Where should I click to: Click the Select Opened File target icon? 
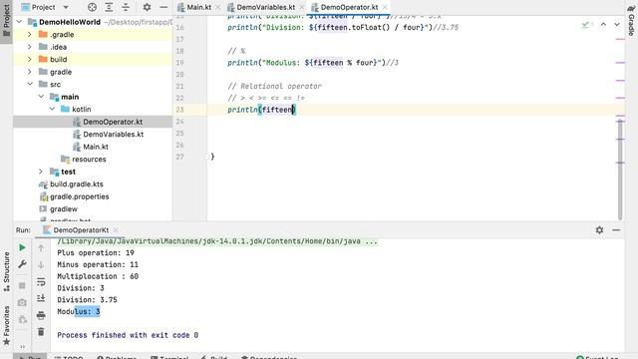(x=93, y=7)
